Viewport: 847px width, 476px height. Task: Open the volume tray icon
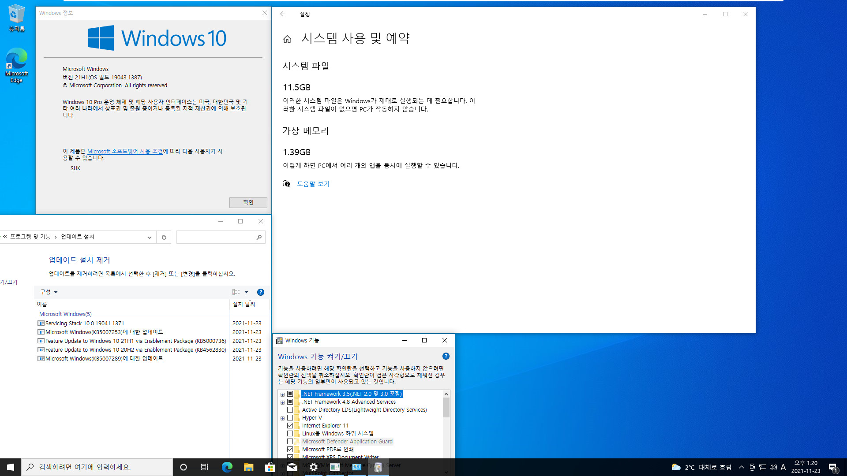(773, 467)
